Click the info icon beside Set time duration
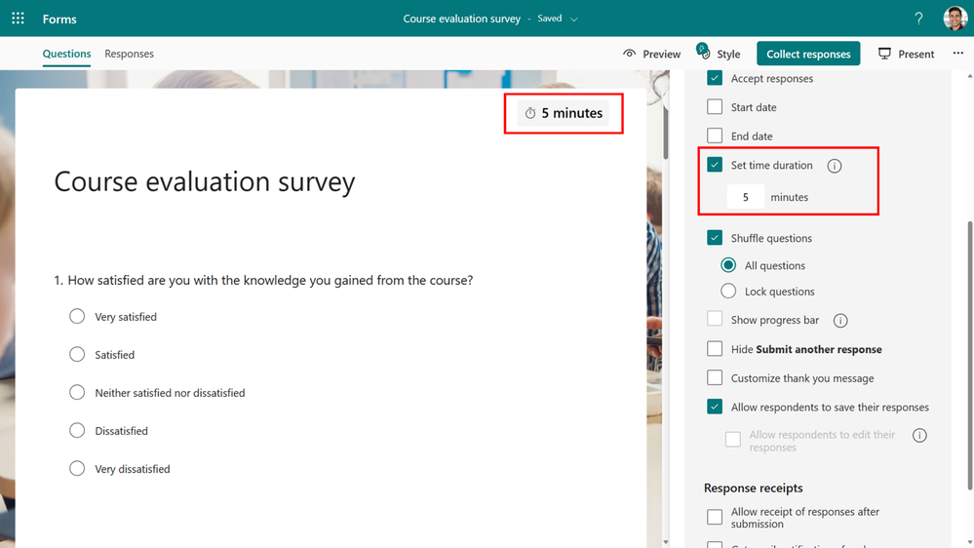The width and height of the screenshot is (974, 548). point(835,166)
